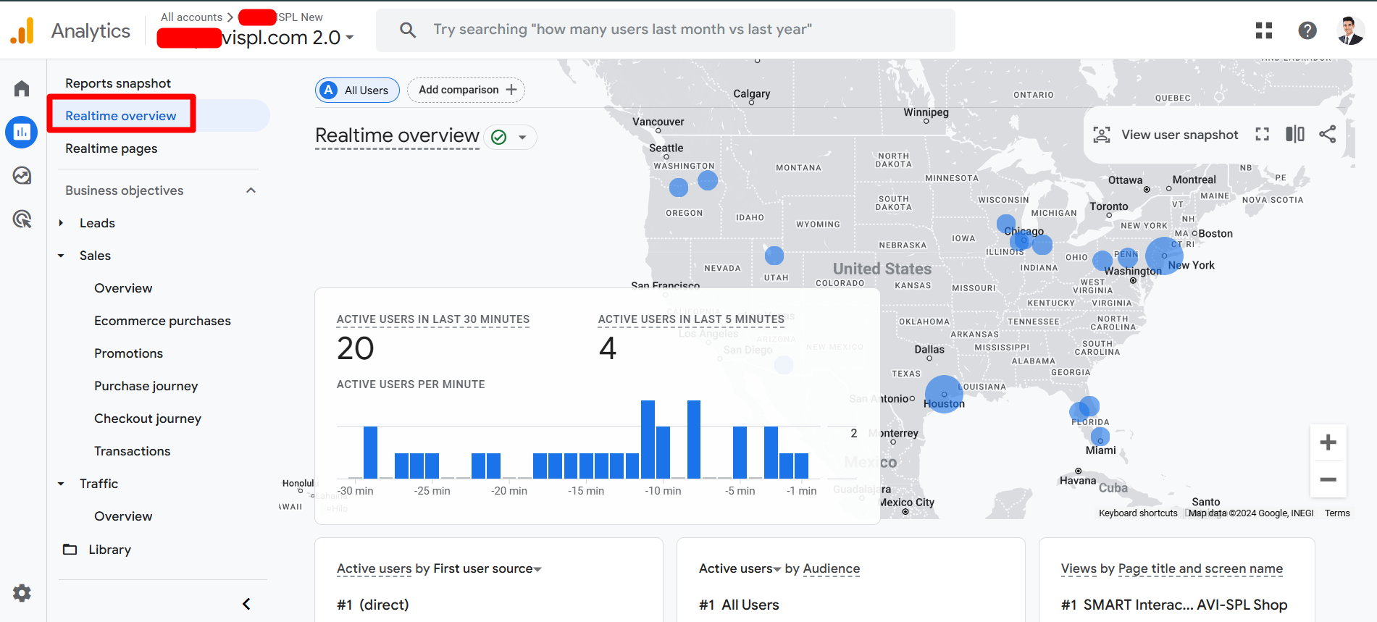Open Admin settings gear icon
This screenshot has height=622, width=1377.
coord(22,593)
